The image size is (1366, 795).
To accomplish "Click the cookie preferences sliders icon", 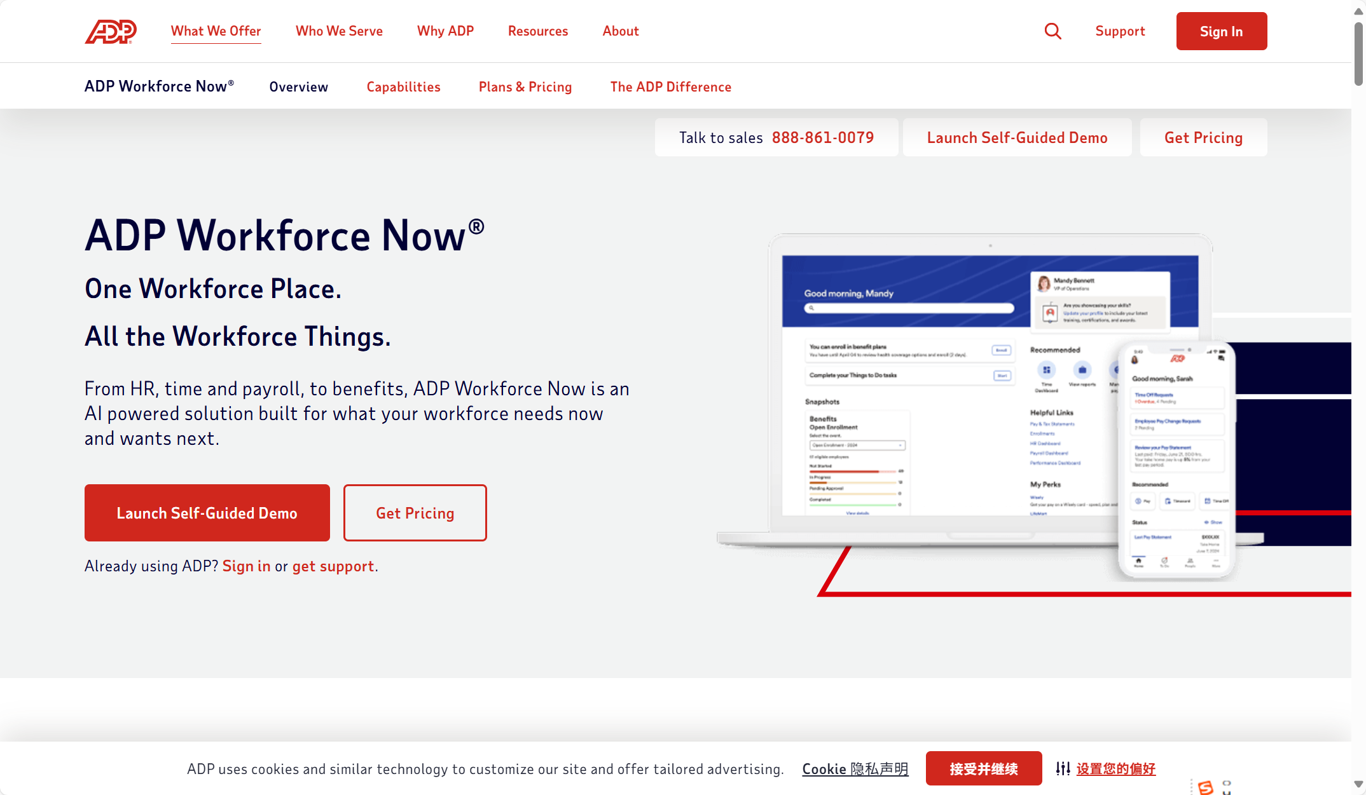I will 1063,768.
